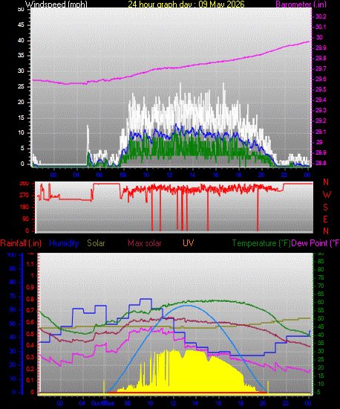
Task: Click the Rainfall (.in) legend label
Action: (21, 243)
